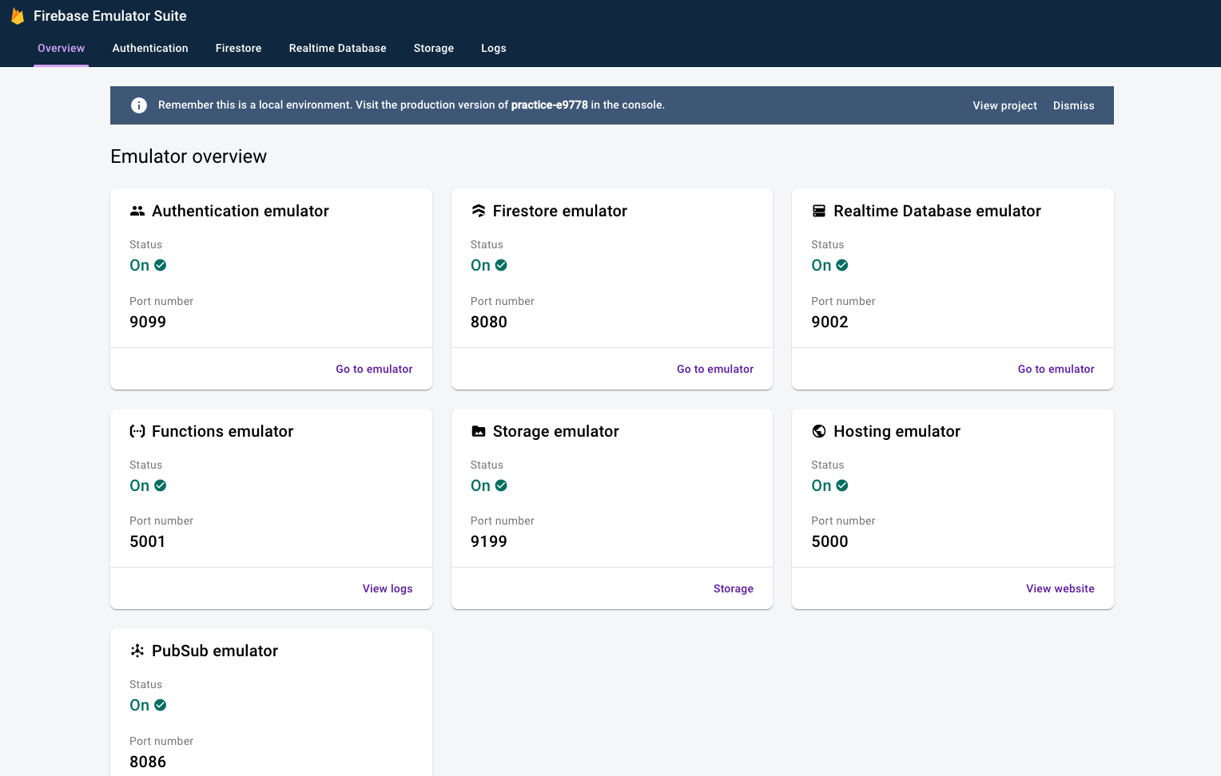Click port number 8080
Image resolution: width=1221 pixels, height=776 pixels.
point(489,322)
